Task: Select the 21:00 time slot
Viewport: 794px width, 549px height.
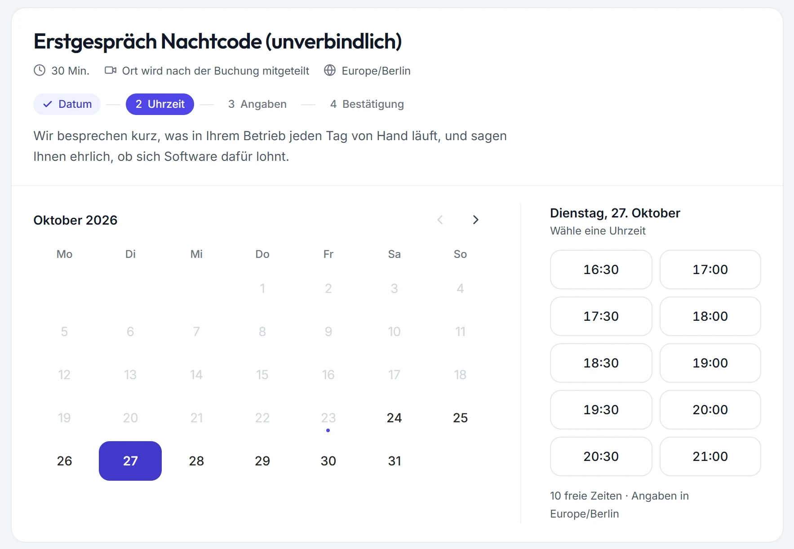Action: coord(710,456)
